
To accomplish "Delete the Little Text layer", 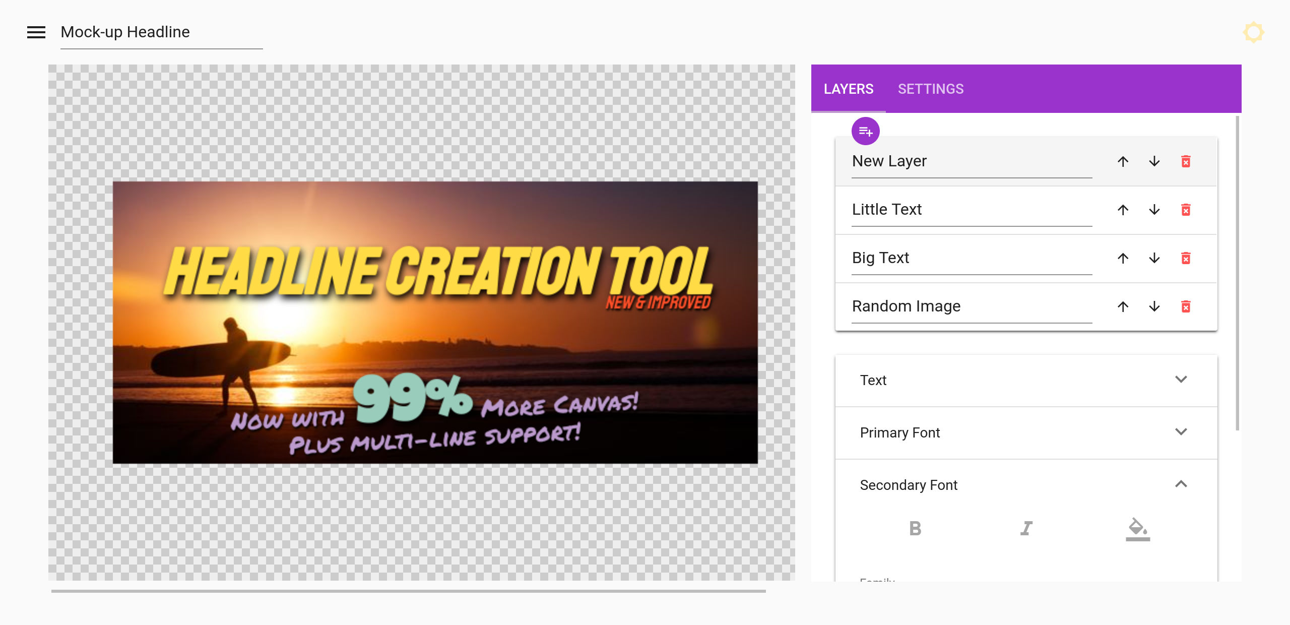I will [1186, 210].
